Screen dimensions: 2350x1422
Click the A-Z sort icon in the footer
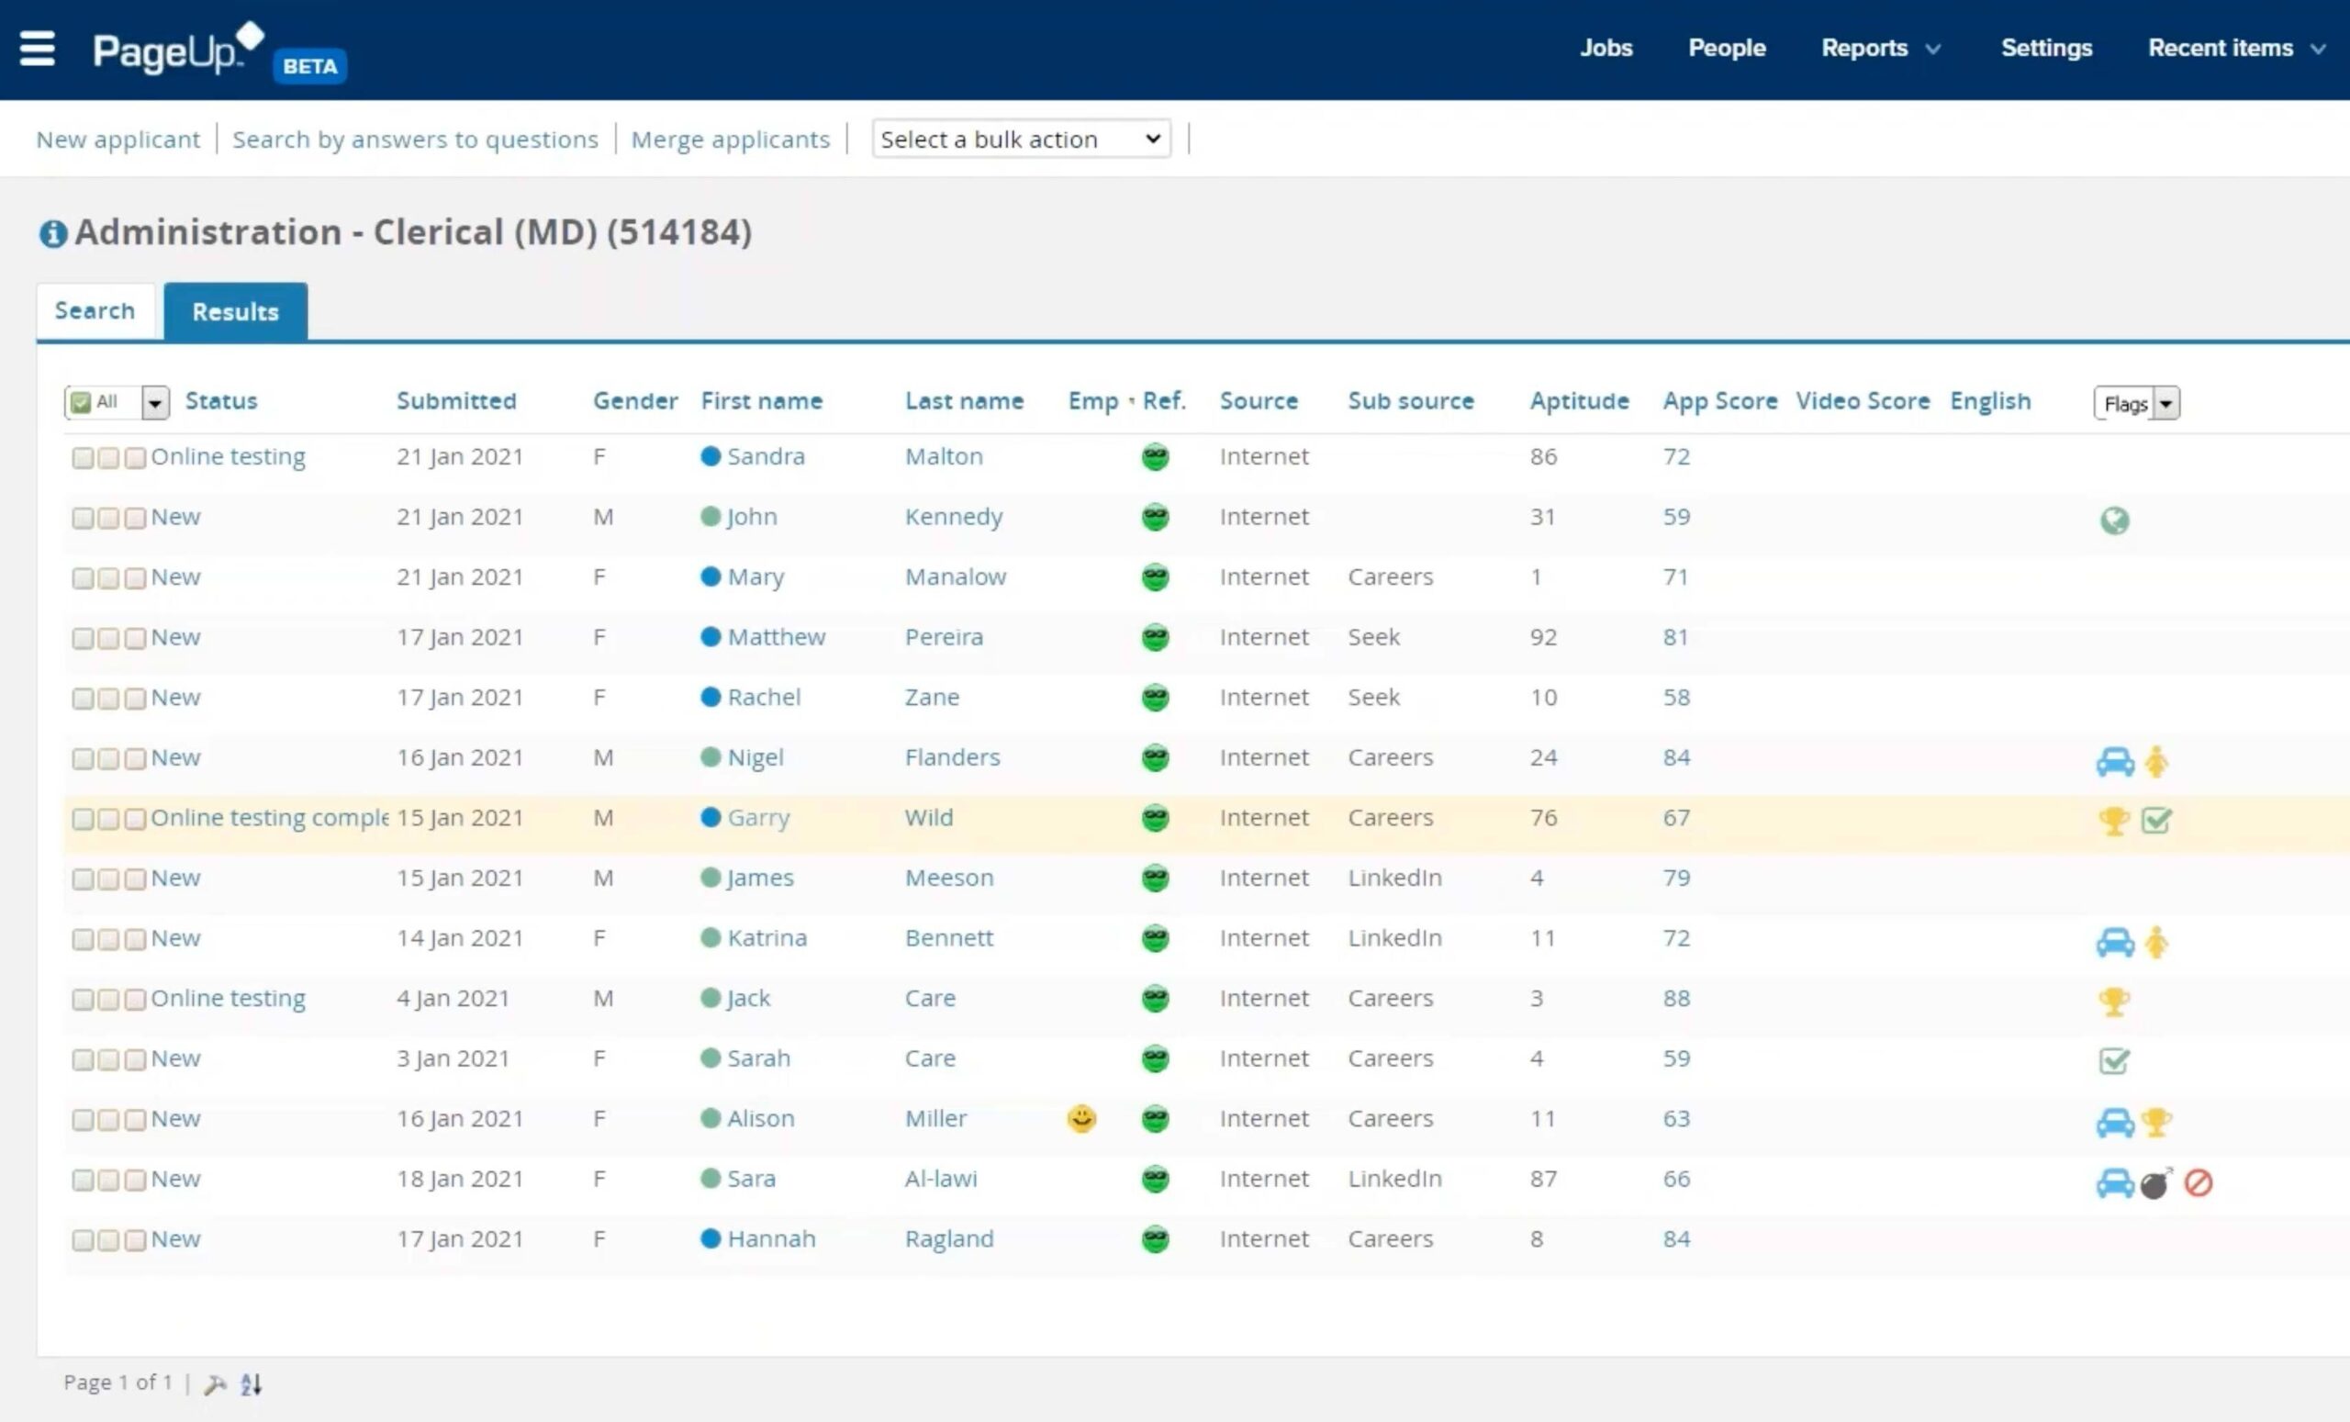(x=251, y=1383)
